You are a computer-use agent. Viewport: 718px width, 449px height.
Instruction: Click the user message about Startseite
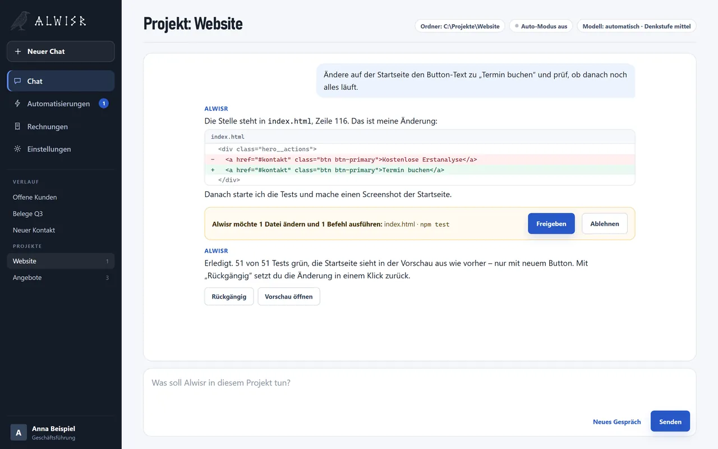tap(476, 81)
